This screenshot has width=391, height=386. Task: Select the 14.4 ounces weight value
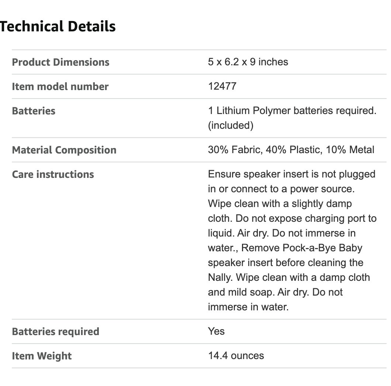(236, 355)
